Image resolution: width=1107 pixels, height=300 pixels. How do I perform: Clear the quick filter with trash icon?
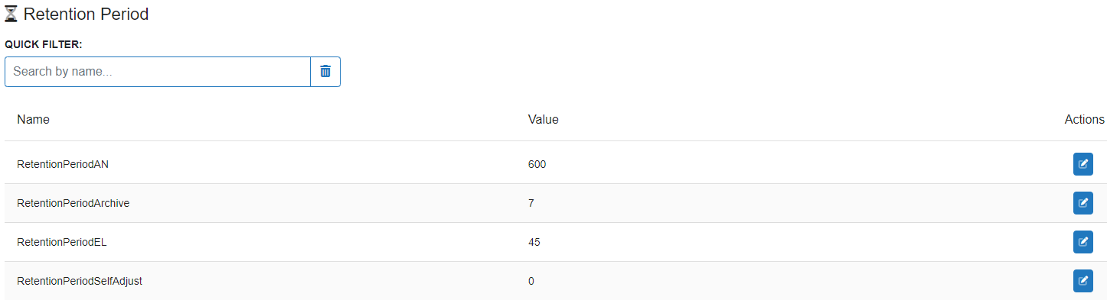(325, 72)
